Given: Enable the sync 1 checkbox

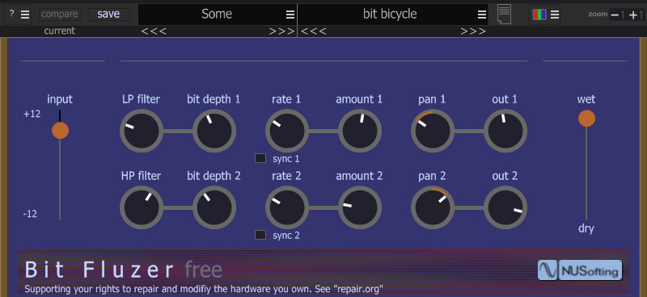Looking at the screenshot, I should [x=260, y=158].
